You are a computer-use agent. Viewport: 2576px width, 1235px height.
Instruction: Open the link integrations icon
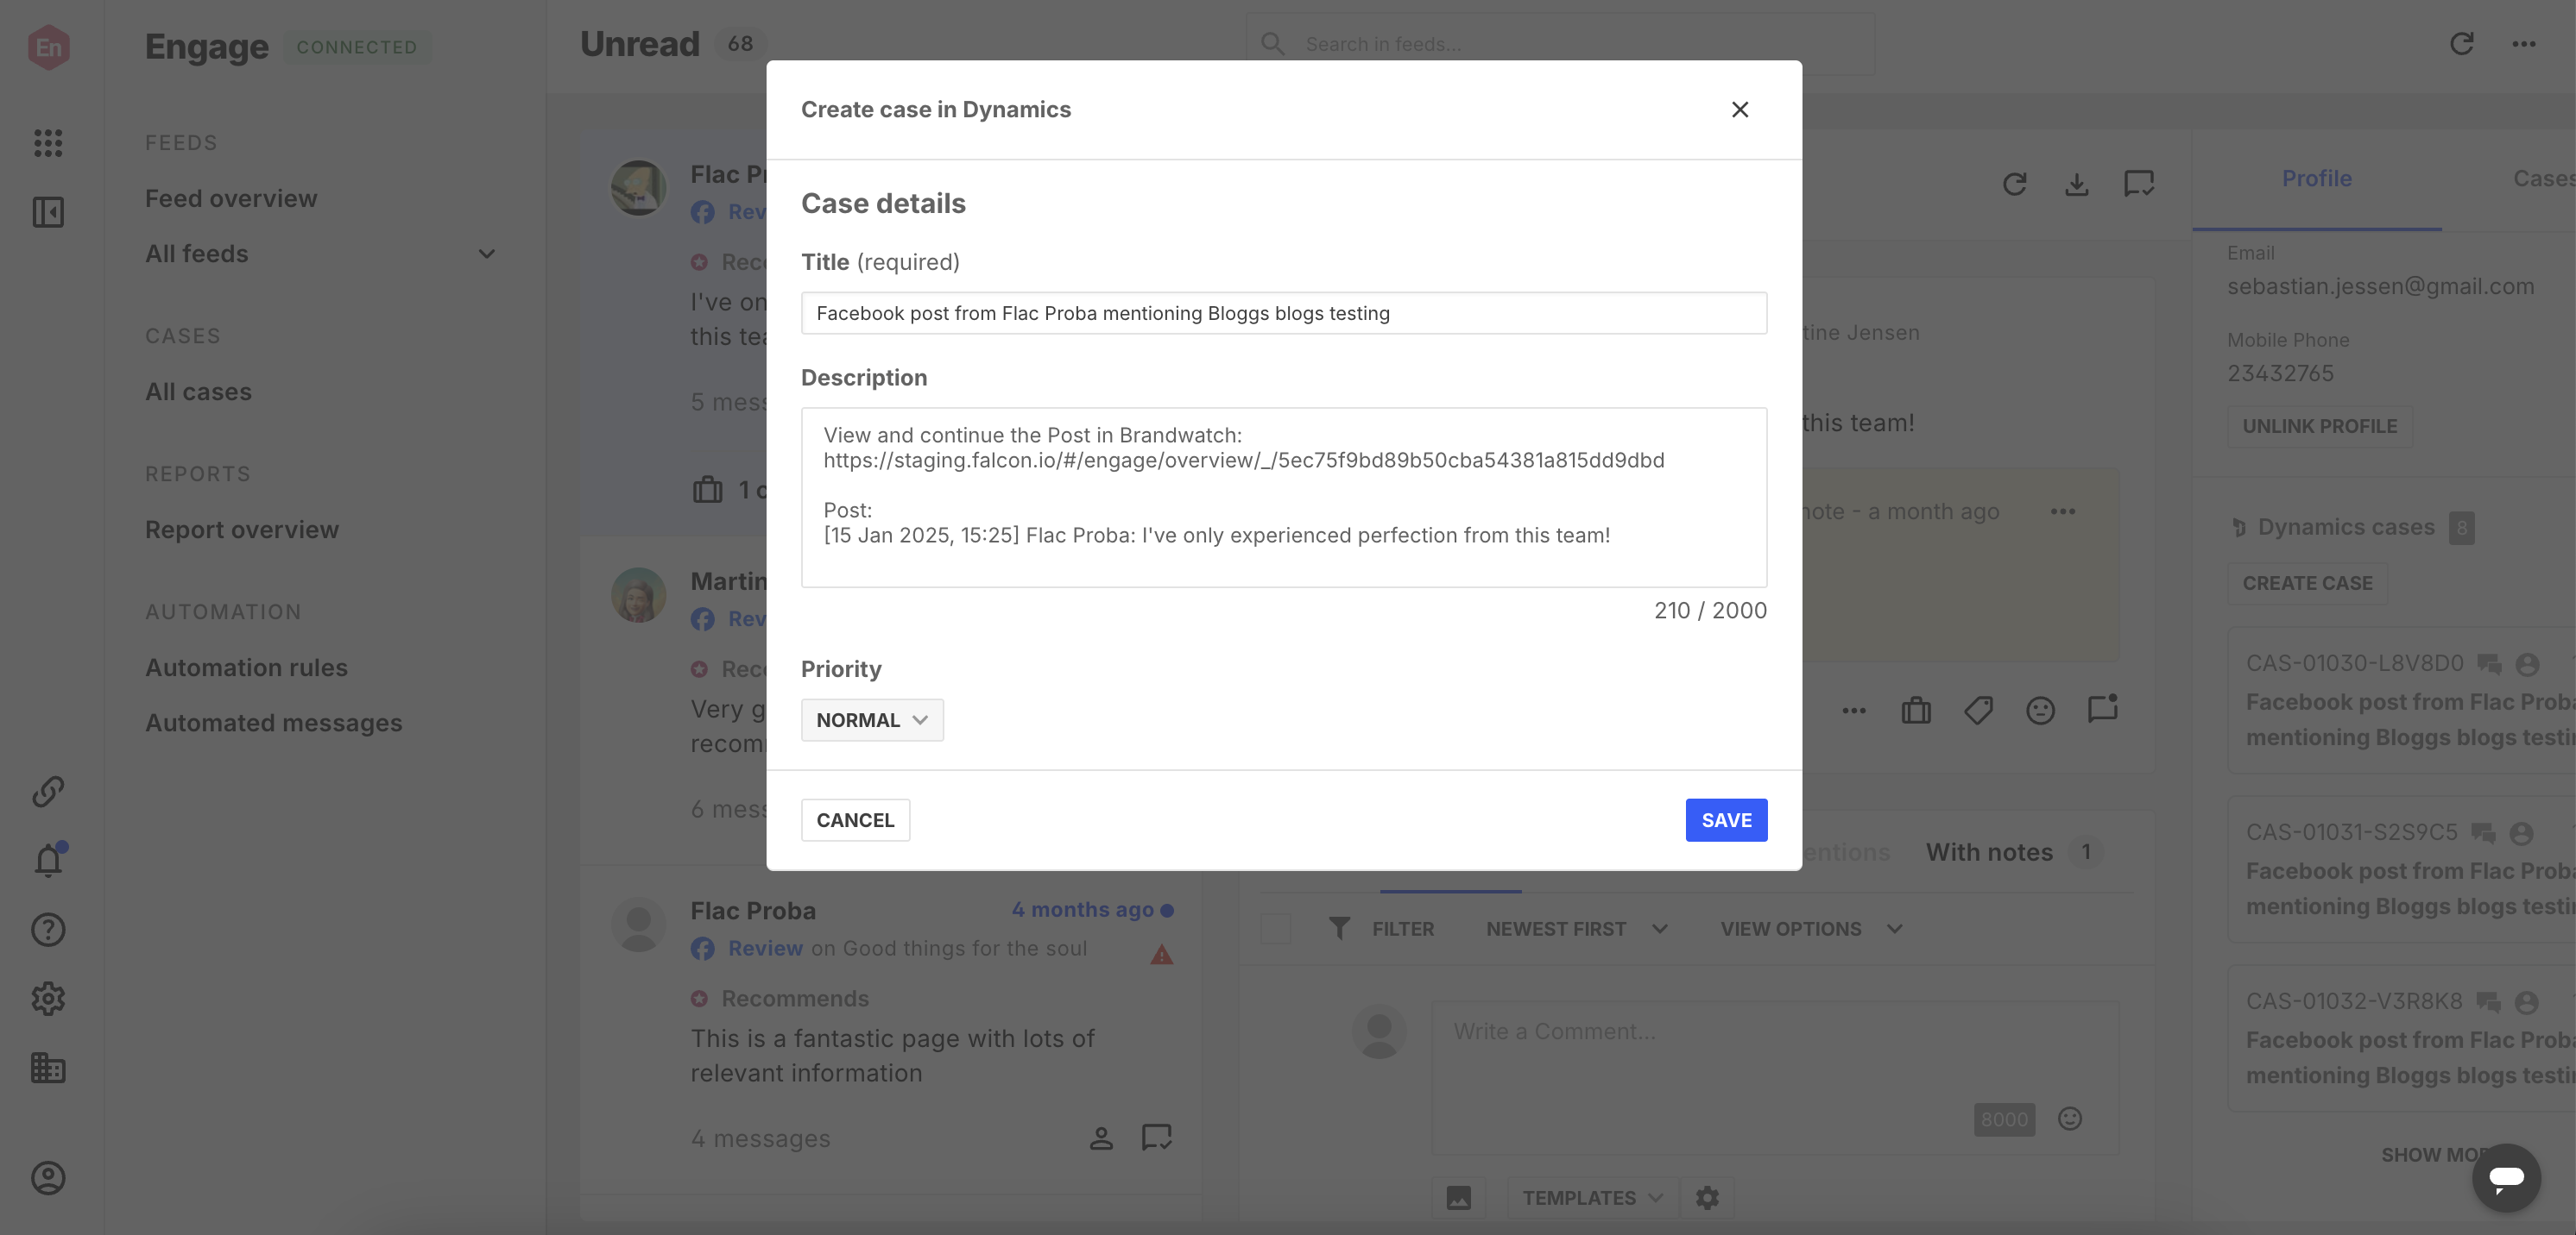coord(48,792)
